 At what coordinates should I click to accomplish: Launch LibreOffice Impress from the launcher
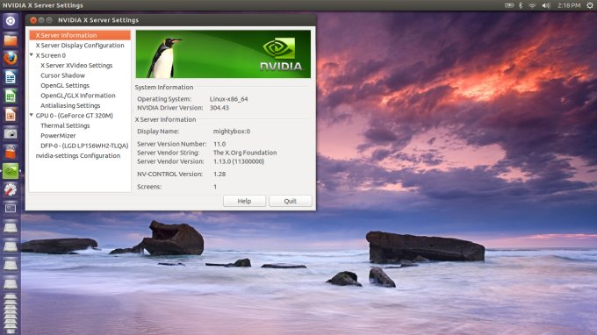tap(11, 115)
